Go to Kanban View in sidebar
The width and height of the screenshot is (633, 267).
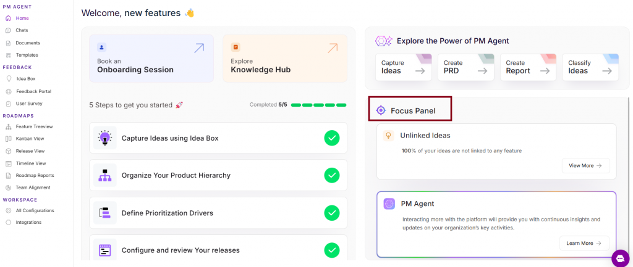pyautogui.click(x=30, y=139)
